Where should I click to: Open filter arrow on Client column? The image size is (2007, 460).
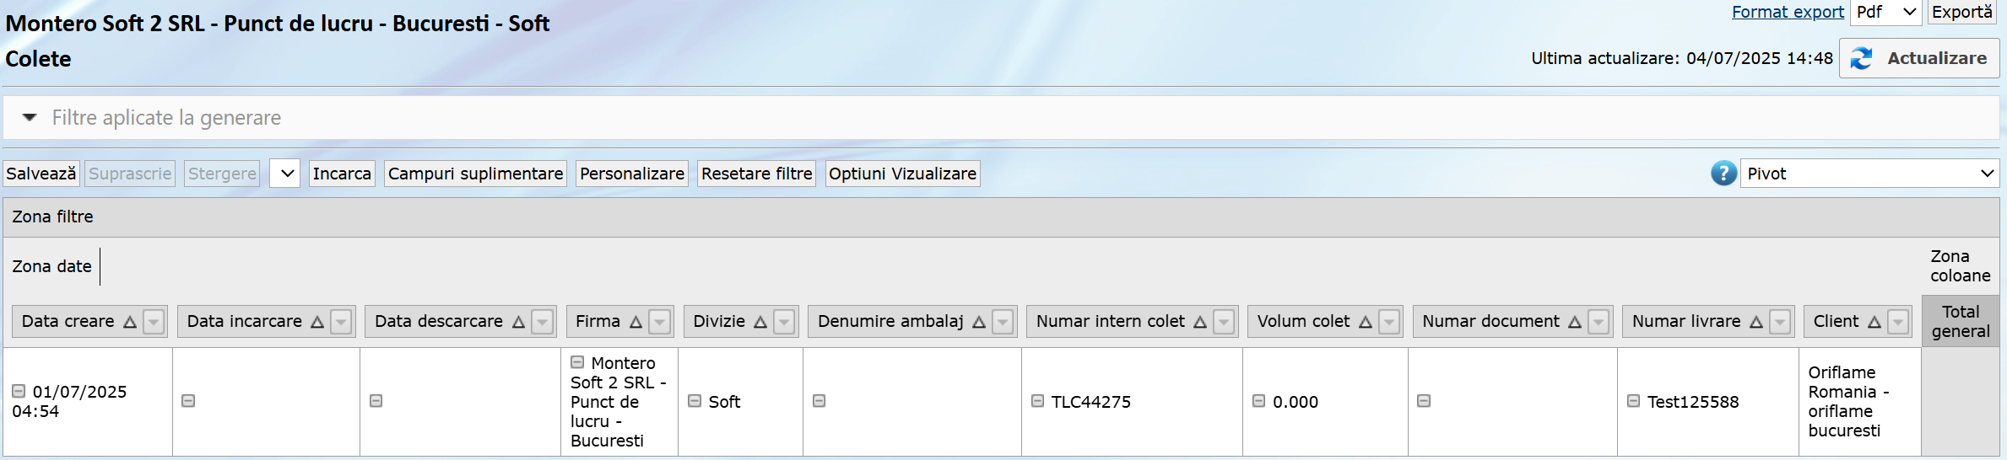[1898, 322]
